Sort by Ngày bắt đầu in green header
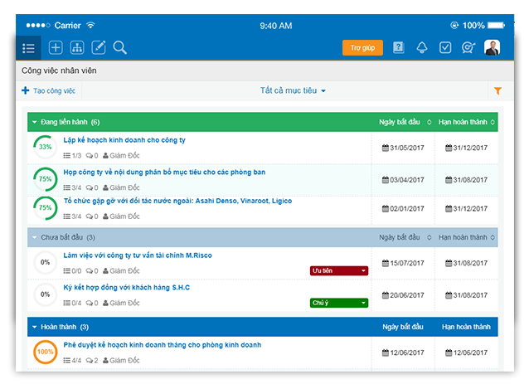529x384 pixels. (405, 122)
